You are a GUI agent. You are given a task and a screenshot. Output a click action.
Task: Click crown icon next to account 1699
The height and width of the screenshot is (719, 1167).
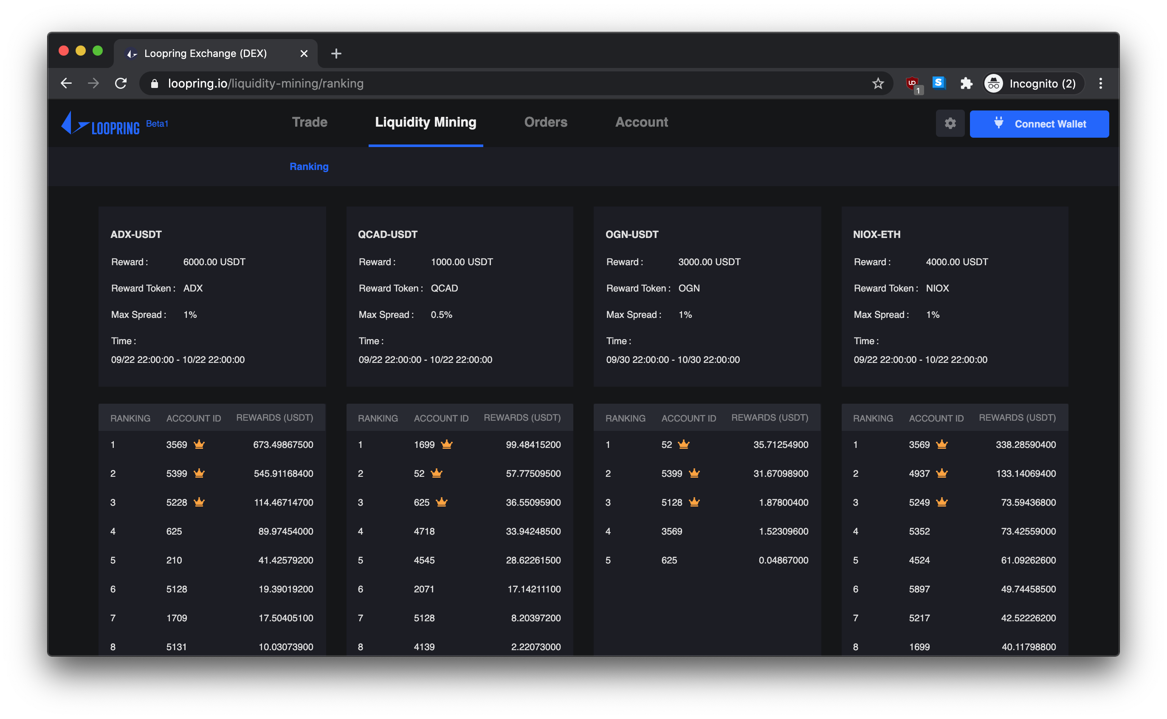(447, 444)
